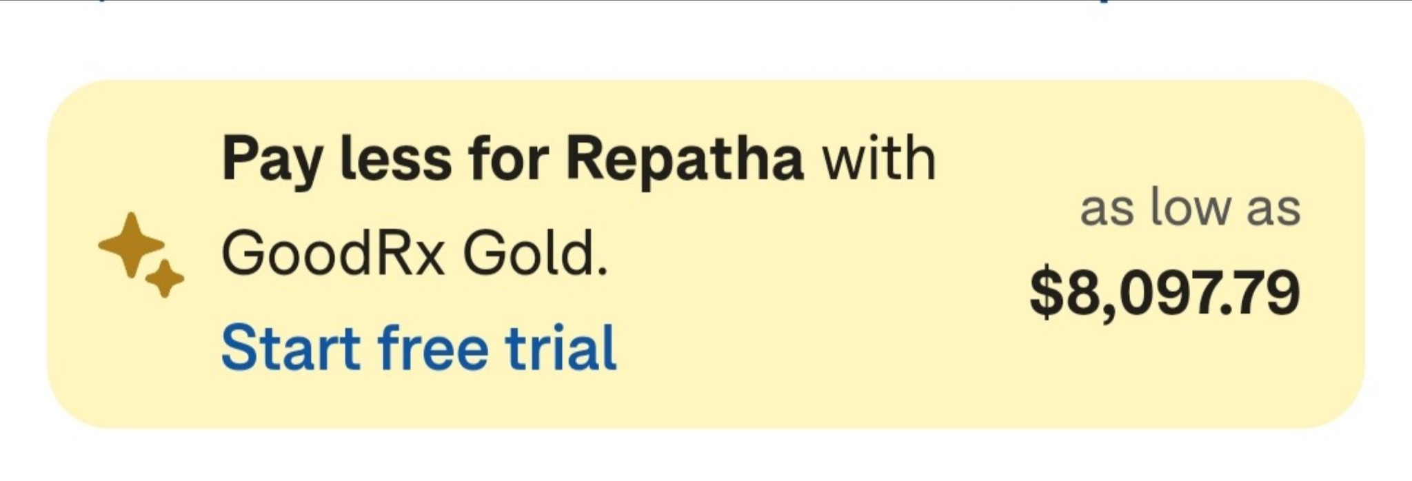Image resolution: width=1412 pixels, height=481 pixels.
Task: Click the "as low as" label
Action: point(1190,208)
